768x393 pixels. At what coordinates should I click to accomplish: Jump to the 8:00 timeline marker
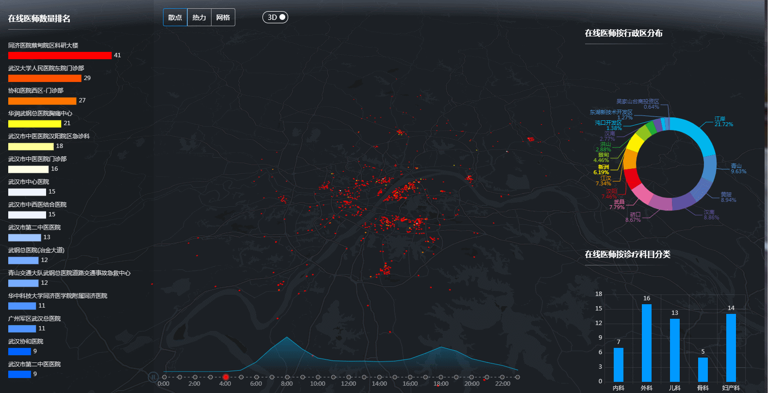pos(287,377)
